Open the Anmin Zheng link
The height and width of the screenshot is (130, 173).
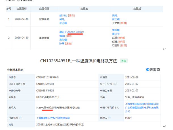click(x=75, y=32)
